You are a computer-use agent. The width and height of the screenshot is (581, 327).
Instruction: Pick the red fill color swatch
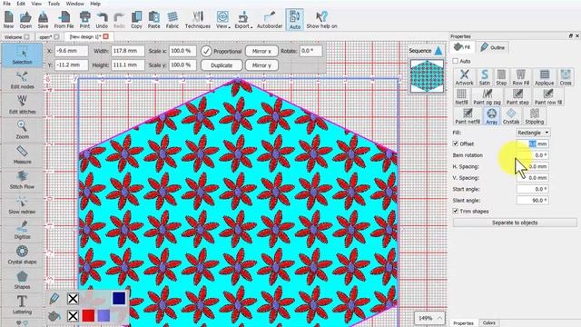point(88,315)
